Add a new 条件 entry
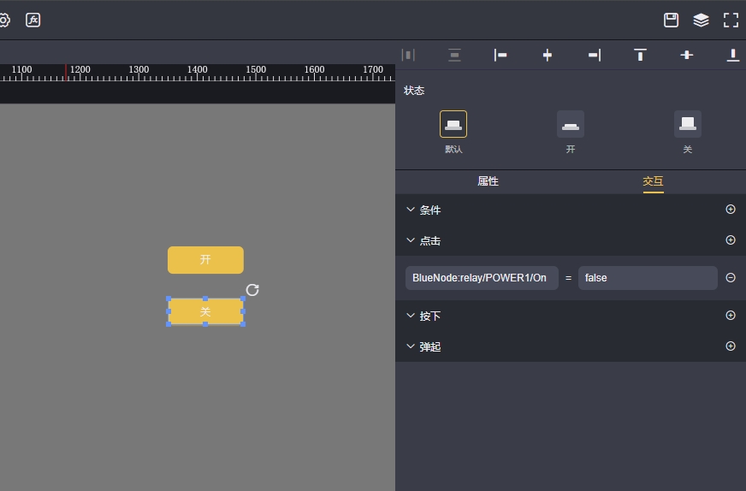 731,210
